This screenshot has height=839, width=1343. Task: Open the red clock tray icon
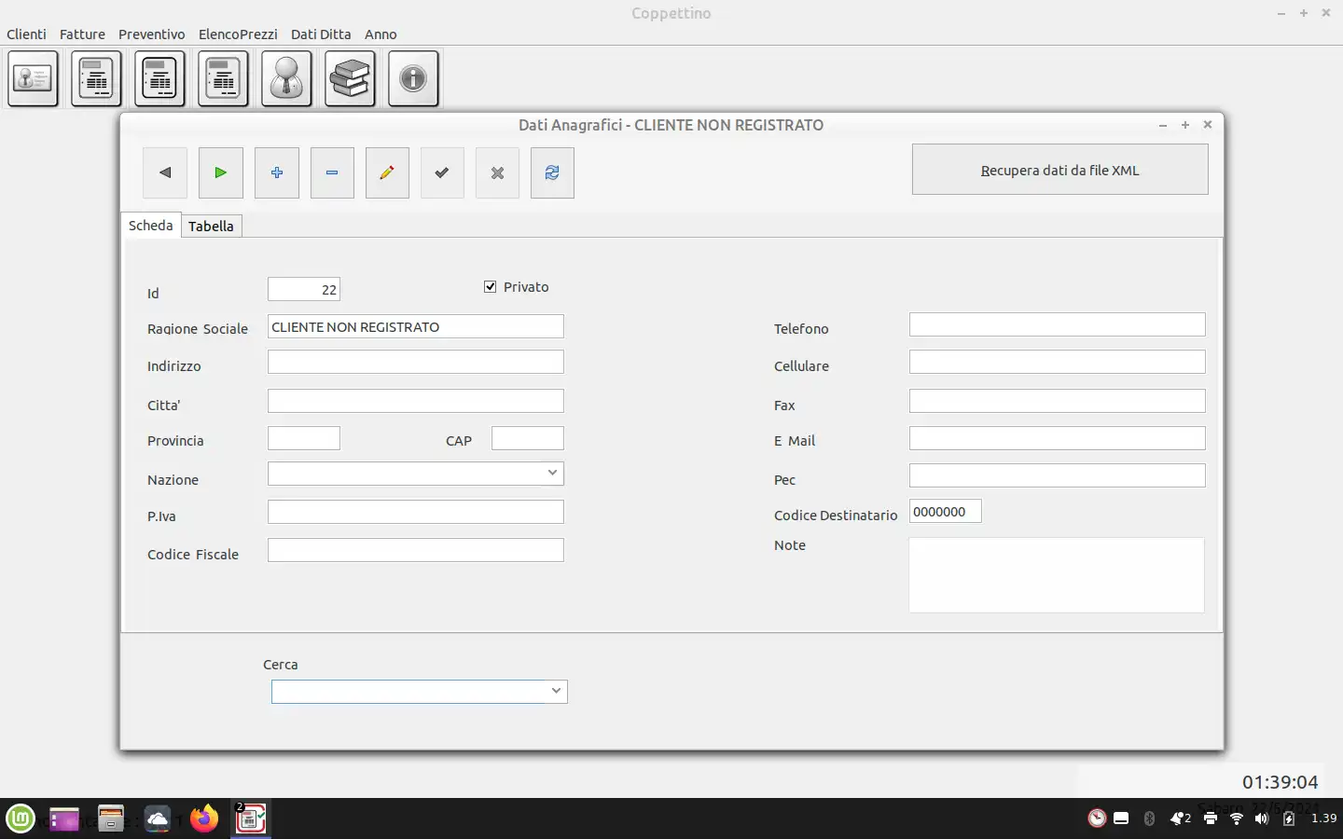(x=1097, y=818)
